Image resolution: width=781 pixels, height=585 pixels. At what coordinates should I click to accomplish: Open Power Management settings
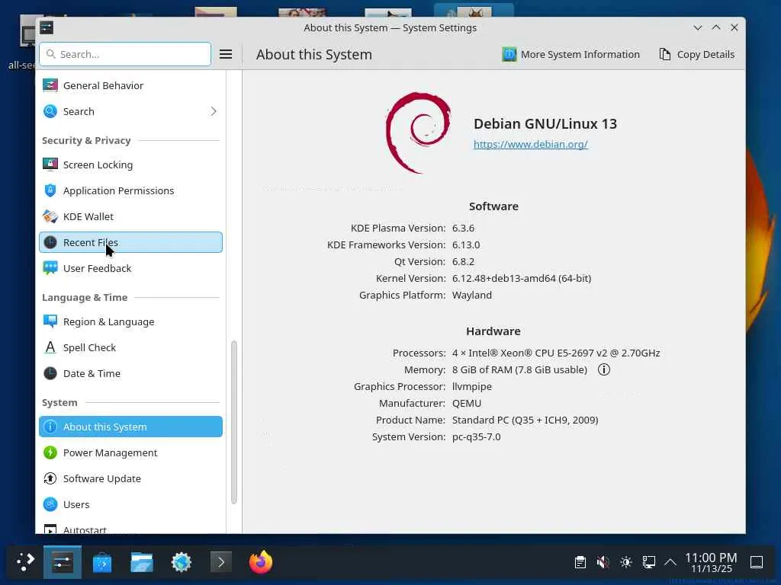(x=130, y=452)
